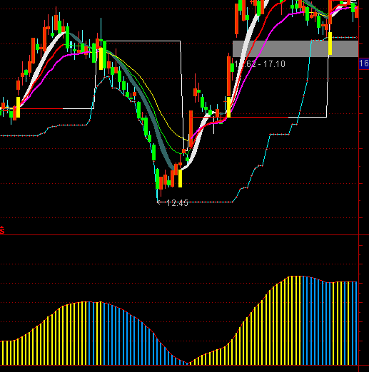Image resolution: width=369 pixels, height=372 pixels.
Task: Click the red S signal marker
Action: click(2, 230)
